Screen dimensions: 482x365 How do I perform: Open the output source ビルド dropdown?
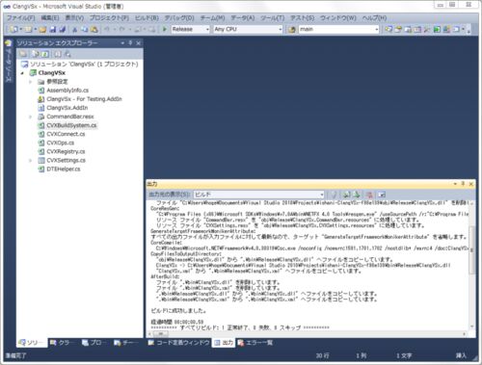[258, 195]
